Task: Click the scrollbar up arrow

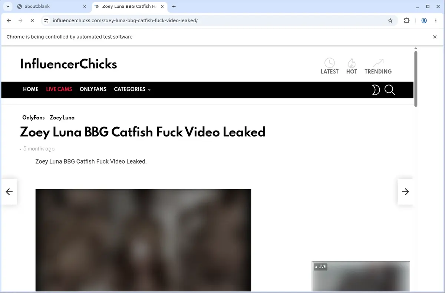Action: tap(416, 48)
